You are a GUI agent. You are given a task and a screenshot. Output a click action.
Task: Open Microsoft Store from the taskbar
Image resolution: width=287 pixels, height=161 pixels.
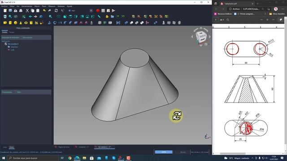[x=91, y=158]
